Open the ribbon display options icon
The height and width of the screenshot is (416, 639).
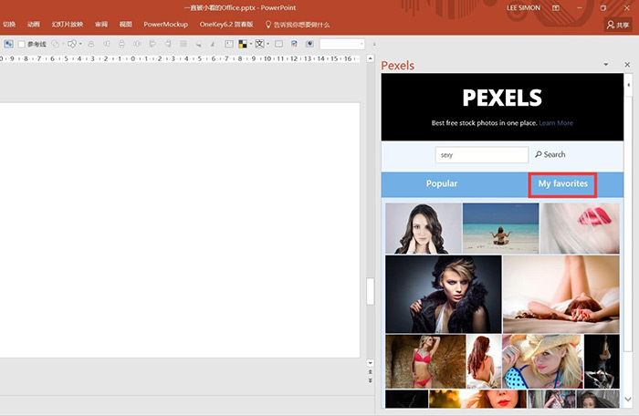(x=555, y=7)
